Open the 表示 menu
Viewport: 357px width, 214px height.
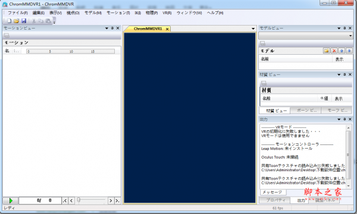[55, 13]
